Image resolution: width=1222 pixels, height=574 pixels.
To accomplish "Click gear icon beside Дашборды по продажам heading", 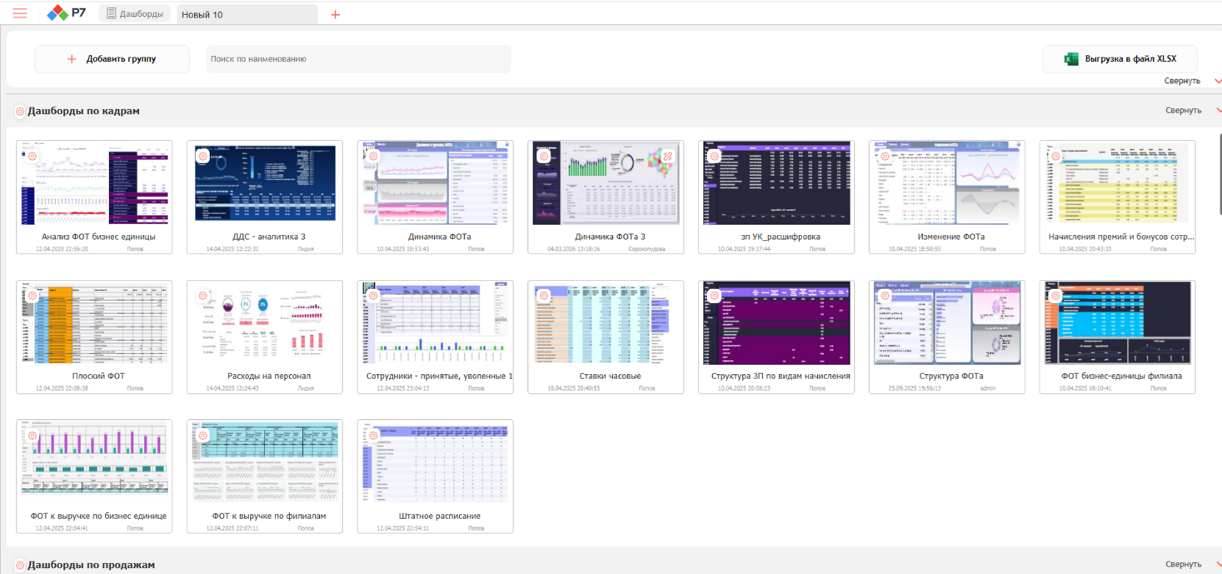I will [x=20, y=565].
